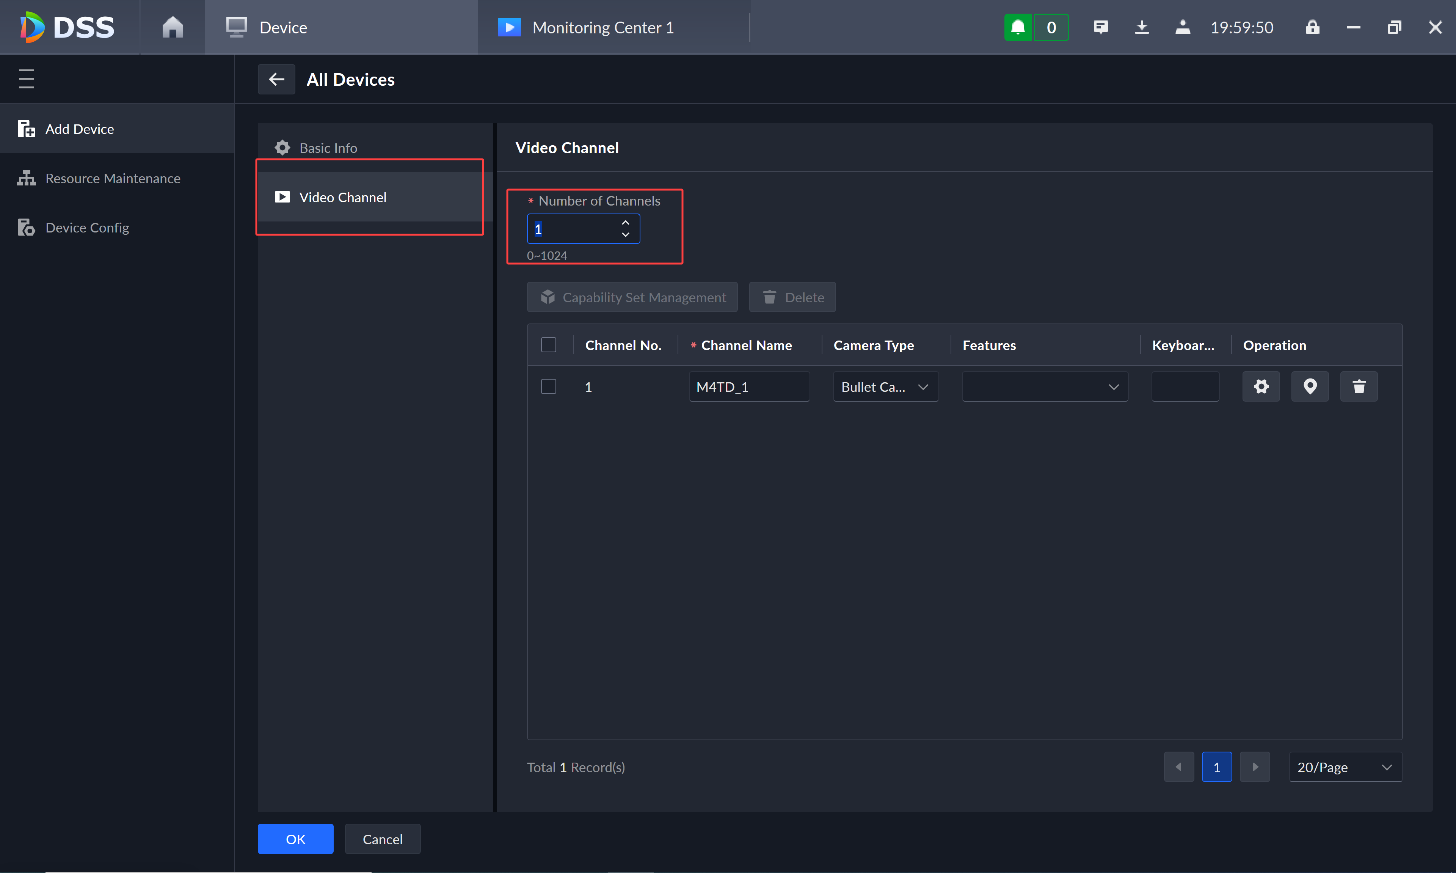Open Resource Maintenance in sidebar
Viewport: 1456px width, 873px height.
click(x=118, y=178)
